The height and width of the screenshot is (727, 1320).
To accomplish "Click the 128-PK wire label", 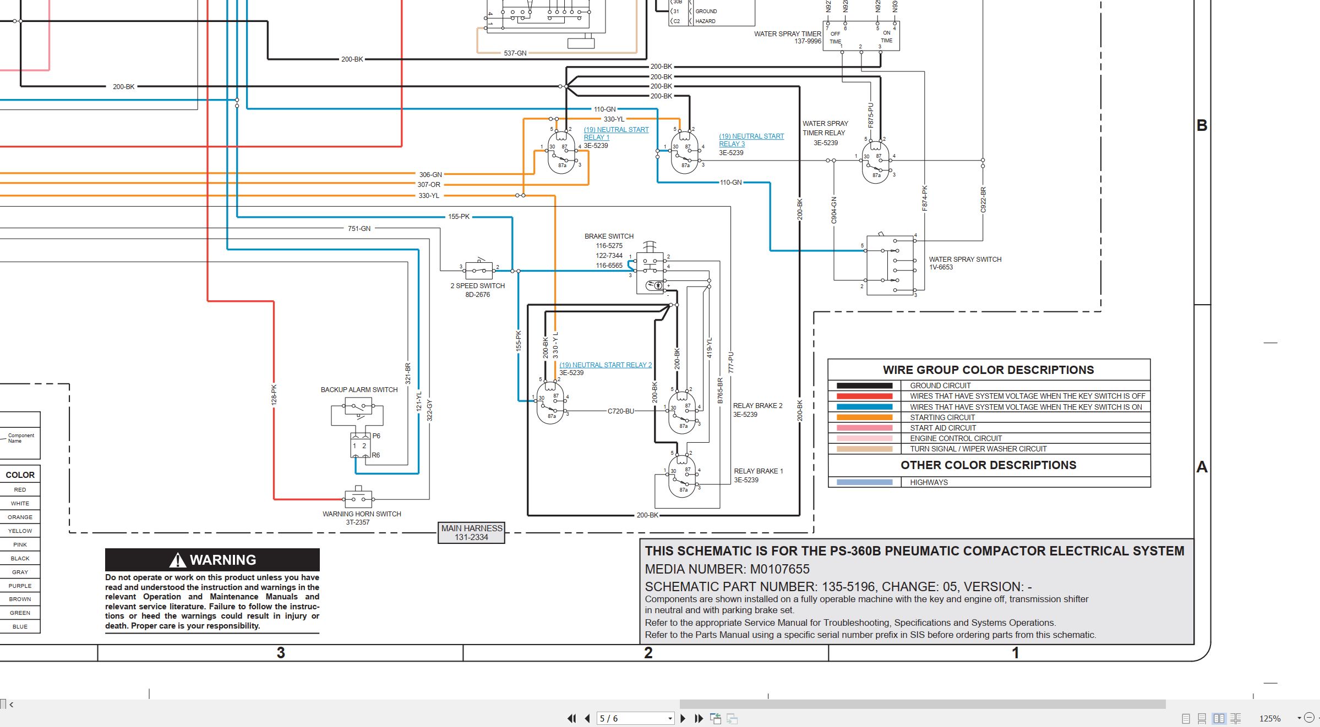I will pos(274,395).
